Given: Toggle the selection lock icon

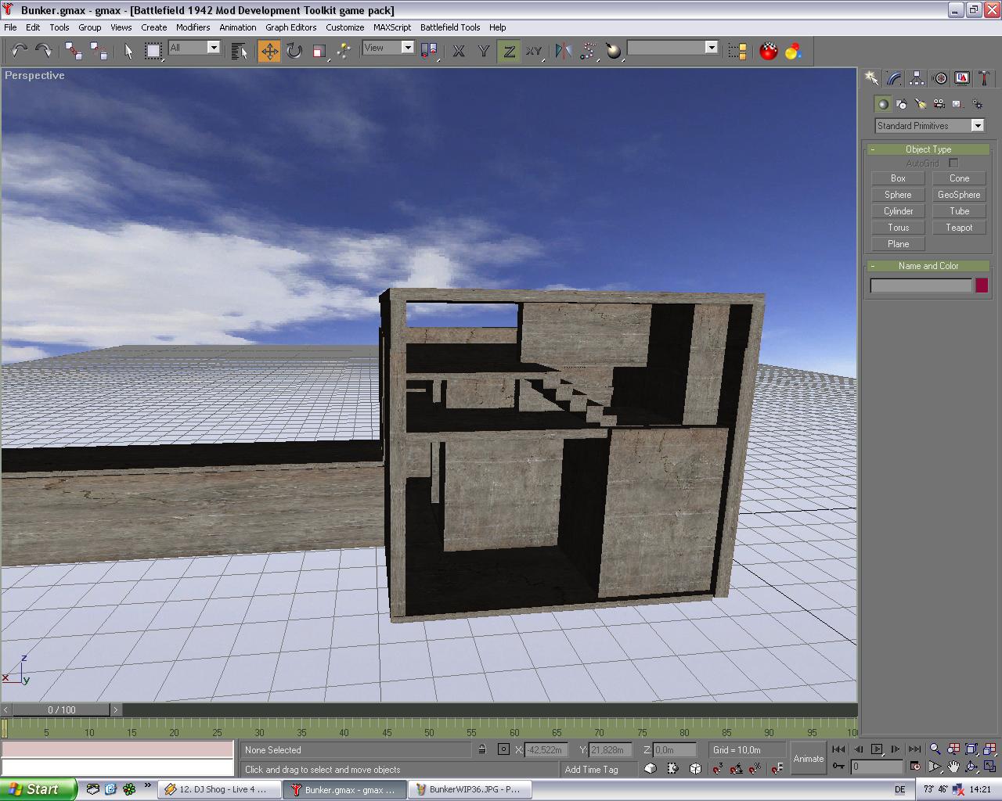Looking at the screenshot, I should pos(482,749).
